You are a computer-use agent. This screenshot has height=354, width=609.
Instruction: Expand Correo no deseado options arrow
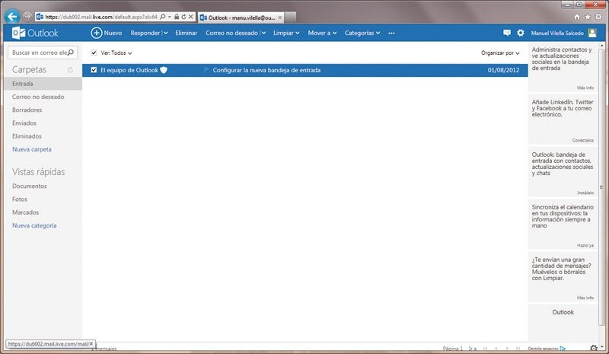coord(263,33)
